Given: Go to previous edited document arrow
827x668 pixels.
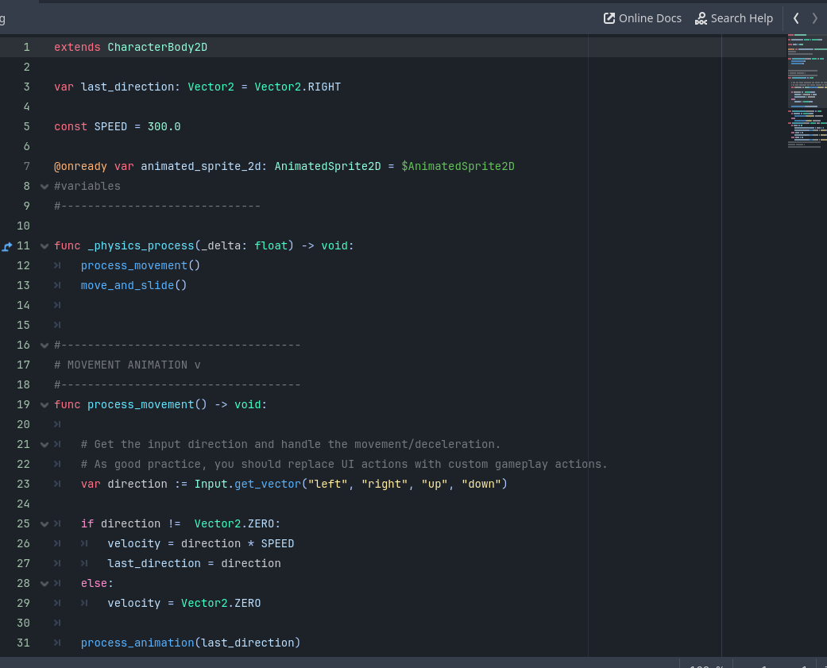Looking at the screenshot, I should coord(796,18).
